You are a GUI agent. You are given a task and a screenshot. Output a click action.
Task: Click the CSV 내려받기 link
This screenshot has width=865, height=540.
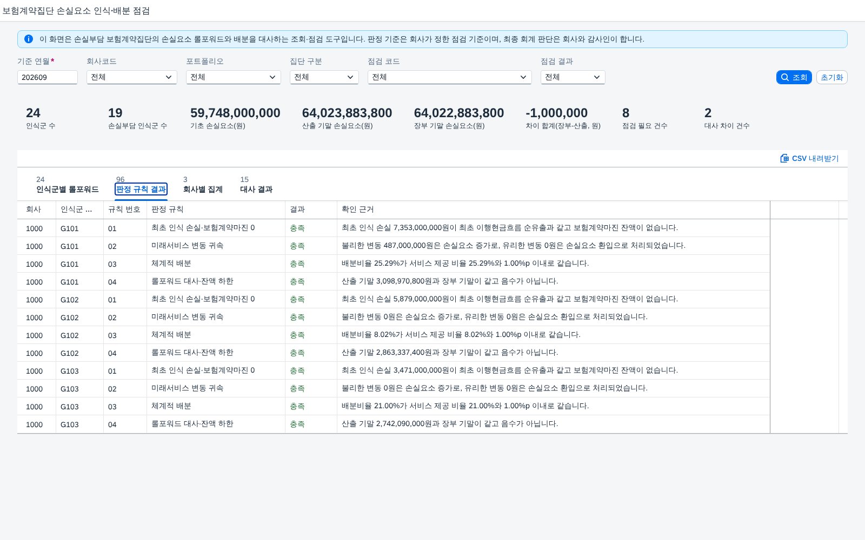point(810,158)
